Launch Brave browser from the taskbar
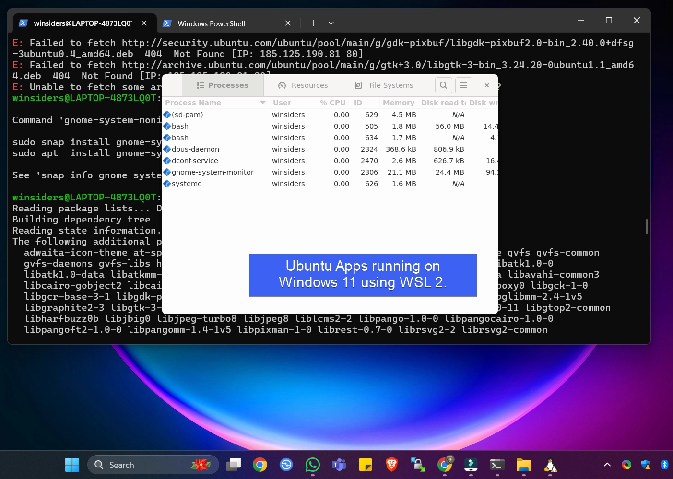Viewport: 673px width, 479px height. (392, 465)
